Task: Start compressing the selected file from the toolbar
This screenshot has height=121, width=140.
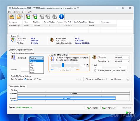Action: point(28,17)
